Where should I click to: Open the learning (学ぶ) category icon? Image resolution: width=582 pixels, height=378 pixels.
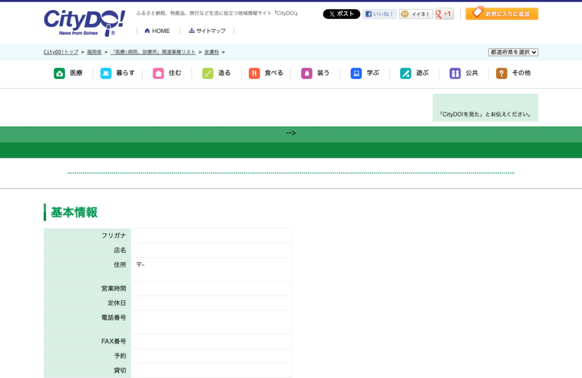pyautogui.click(x=356, y=73)
